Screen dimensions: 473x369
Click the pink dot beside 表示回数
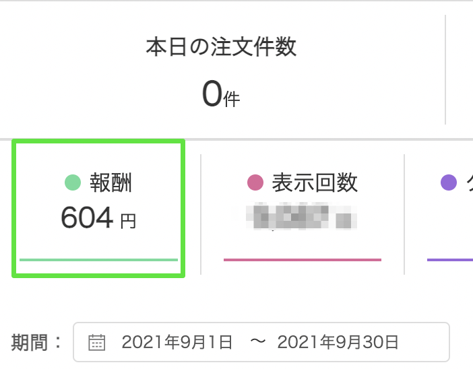point(255,182)
